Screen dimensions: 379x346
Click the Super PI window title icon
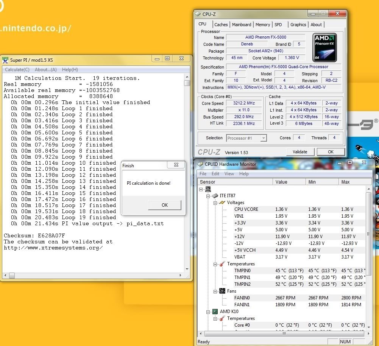5,60
